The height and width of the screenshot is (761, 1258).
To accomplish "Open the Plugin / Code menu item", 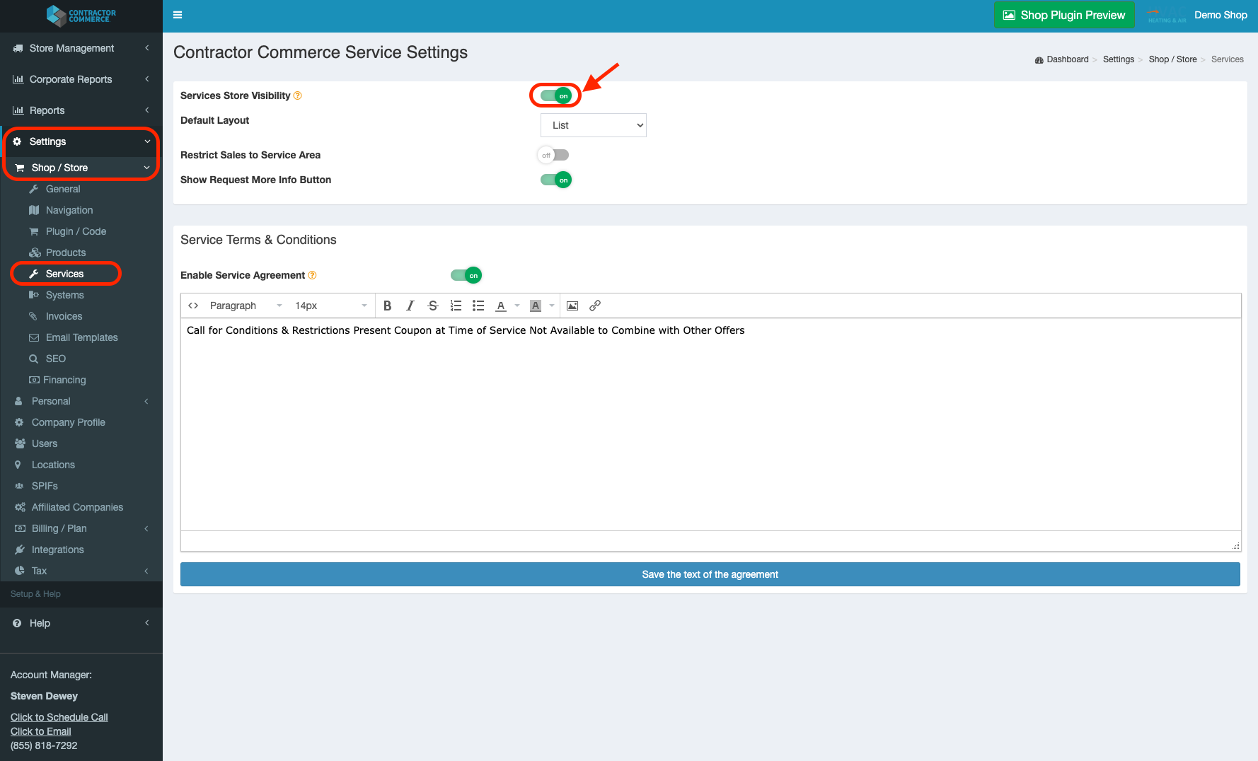I will tap(76, 231).
